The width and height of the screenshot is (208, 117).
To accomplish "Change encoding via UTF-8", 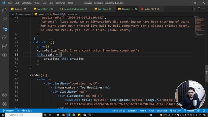I will point(143,110).
